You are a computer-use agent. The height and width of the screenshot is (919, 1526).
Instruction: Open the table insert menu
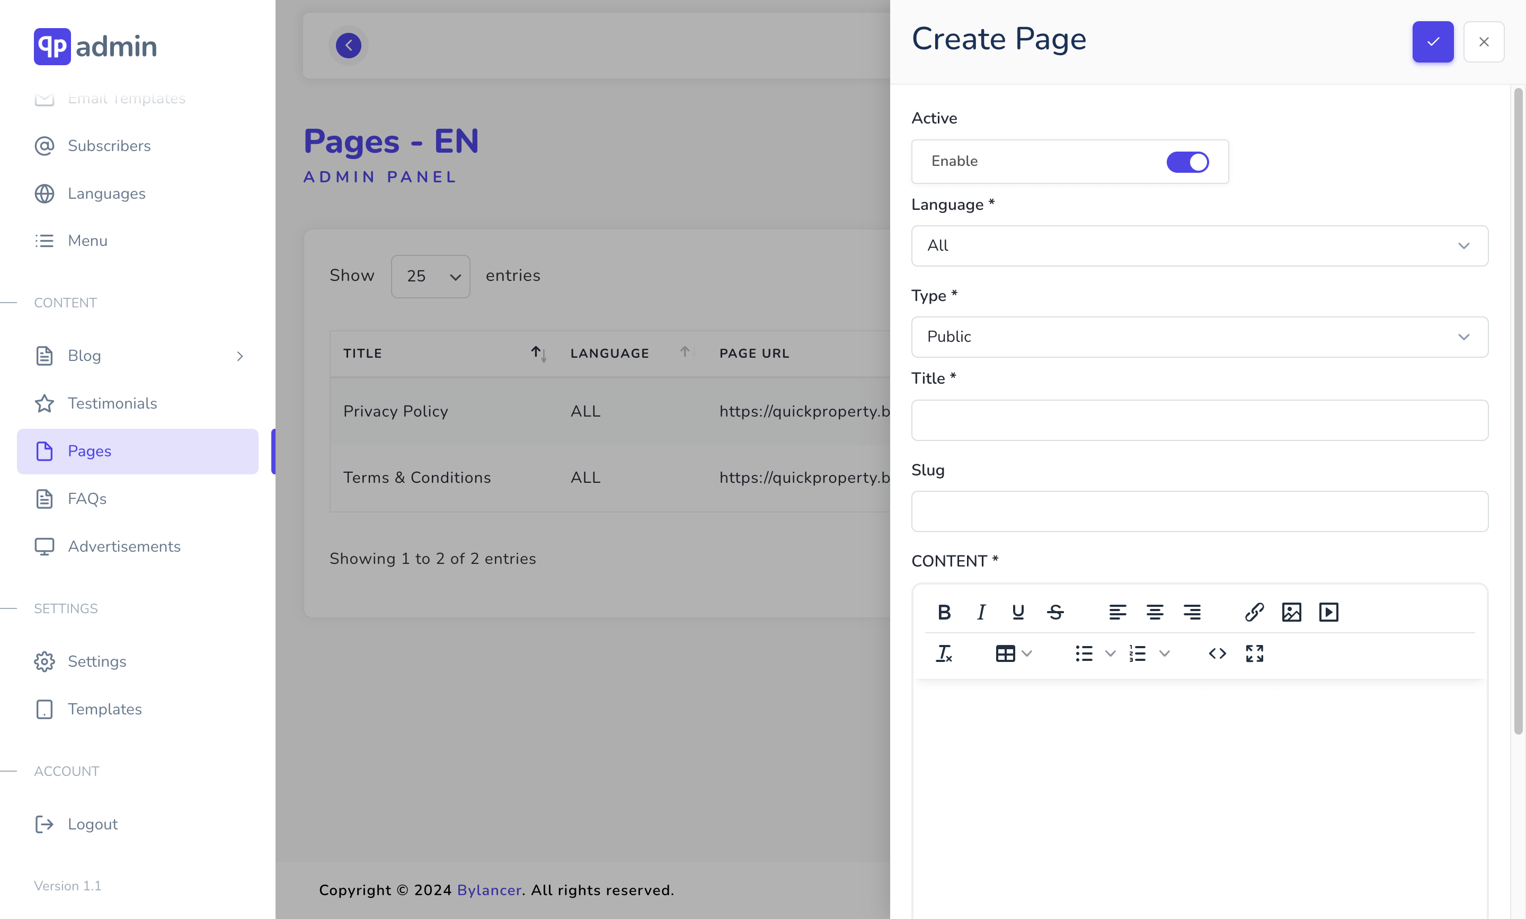(x=1014, y=653)
